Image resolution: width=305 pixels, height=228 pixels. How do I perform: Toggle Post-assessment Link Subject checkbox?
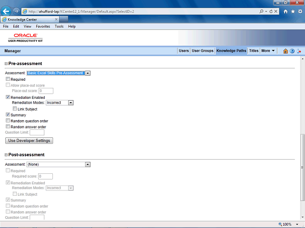[x=15, y=194]
